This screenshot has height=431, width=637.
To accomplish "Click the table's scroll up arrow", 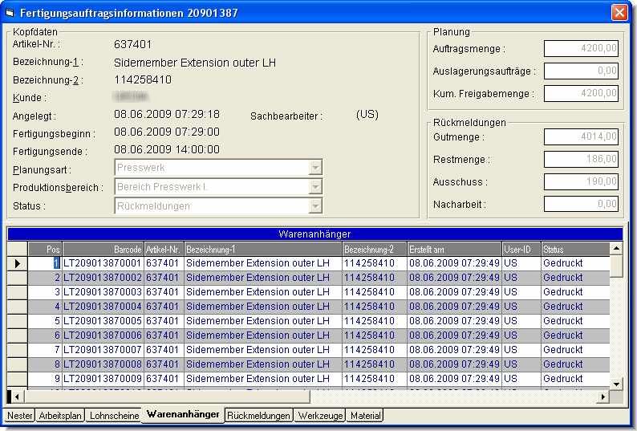I will (x=616, y=249).
